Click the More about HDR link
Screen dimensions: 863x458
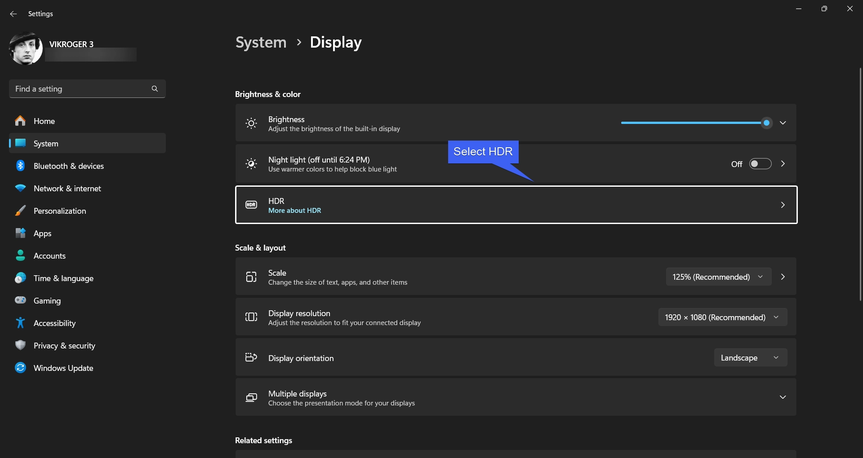294,211
